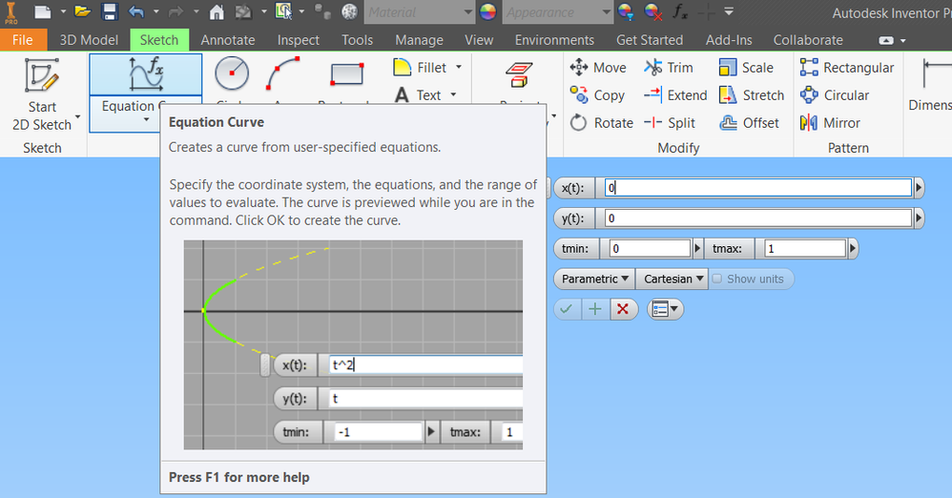Select the Rotate tool
952x498 pixels.
(602, 123)
